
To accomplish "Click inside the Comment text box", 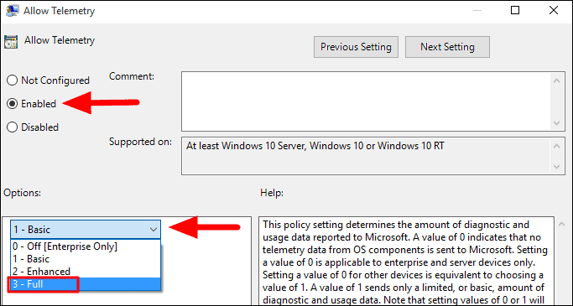I will [x=366, y=101].
